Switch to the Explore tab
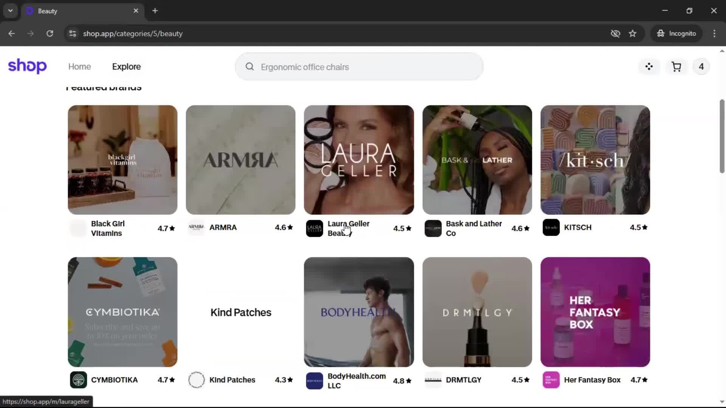Screen dimensions: 726x408 126,67
